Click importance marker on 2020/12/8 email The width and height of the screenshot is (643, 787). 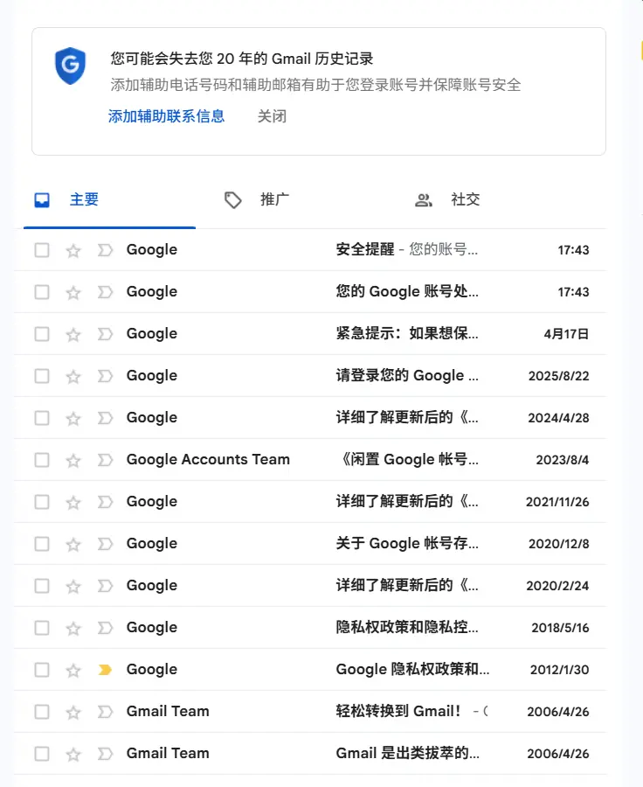pos(105,544)
